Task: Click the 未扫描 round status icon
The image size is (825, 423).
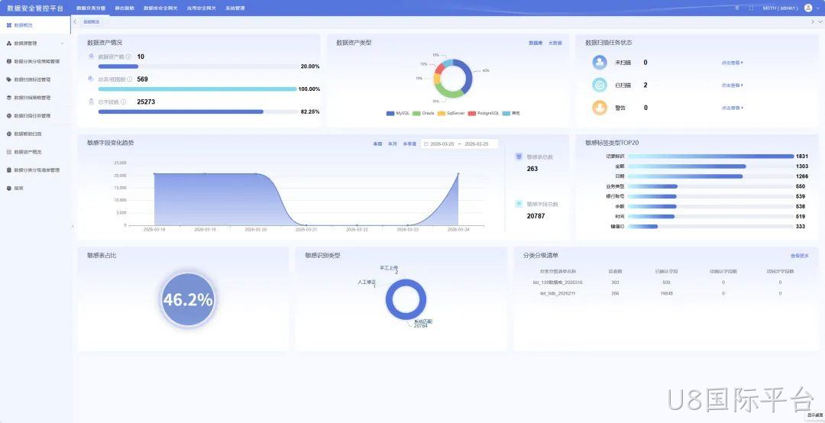Action: pos(600,63)
